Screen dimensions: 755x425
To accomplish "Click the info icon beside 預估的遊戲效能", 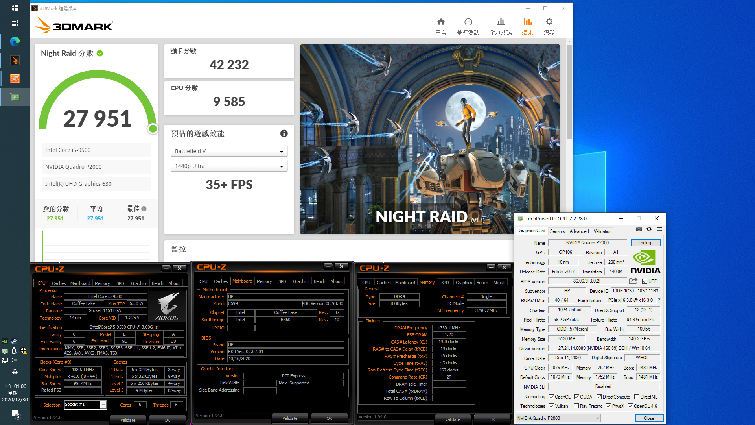I will point(284,133).
